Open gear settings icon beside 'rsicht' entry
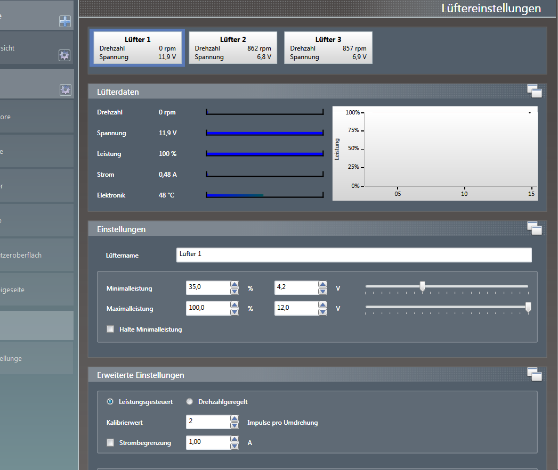The height and width of the screenshot is (470, 558). click(x=64, y=55)
